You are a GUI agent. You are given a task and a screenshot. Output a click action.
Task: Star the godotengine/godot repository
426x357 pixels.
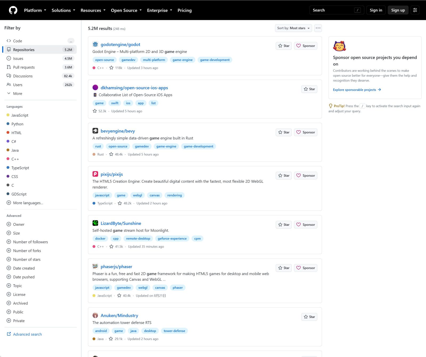pos(284,46)
